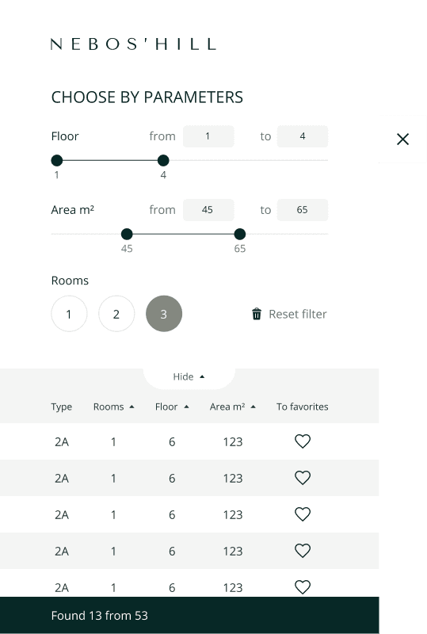Favorite the first row heart icon
Image resolution: width=427 pixels, height=634 pixels.
point(303,441)
